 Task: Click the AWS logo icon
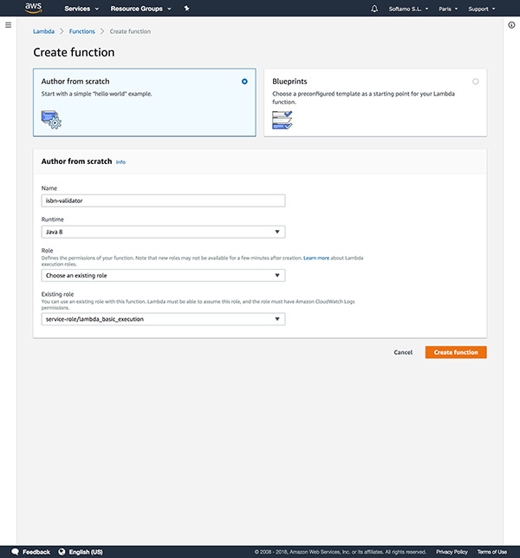(33, 9)
